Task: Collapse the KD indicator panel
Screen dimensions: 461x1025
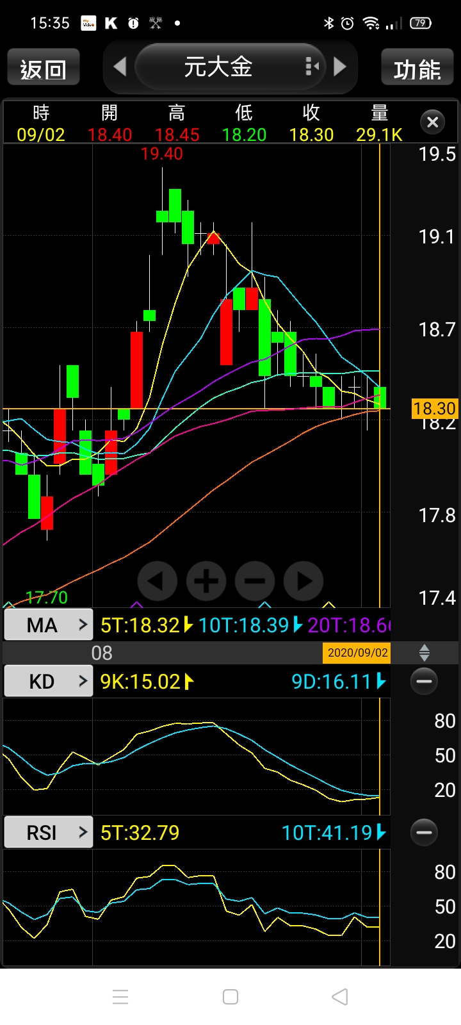Action: 424,681
